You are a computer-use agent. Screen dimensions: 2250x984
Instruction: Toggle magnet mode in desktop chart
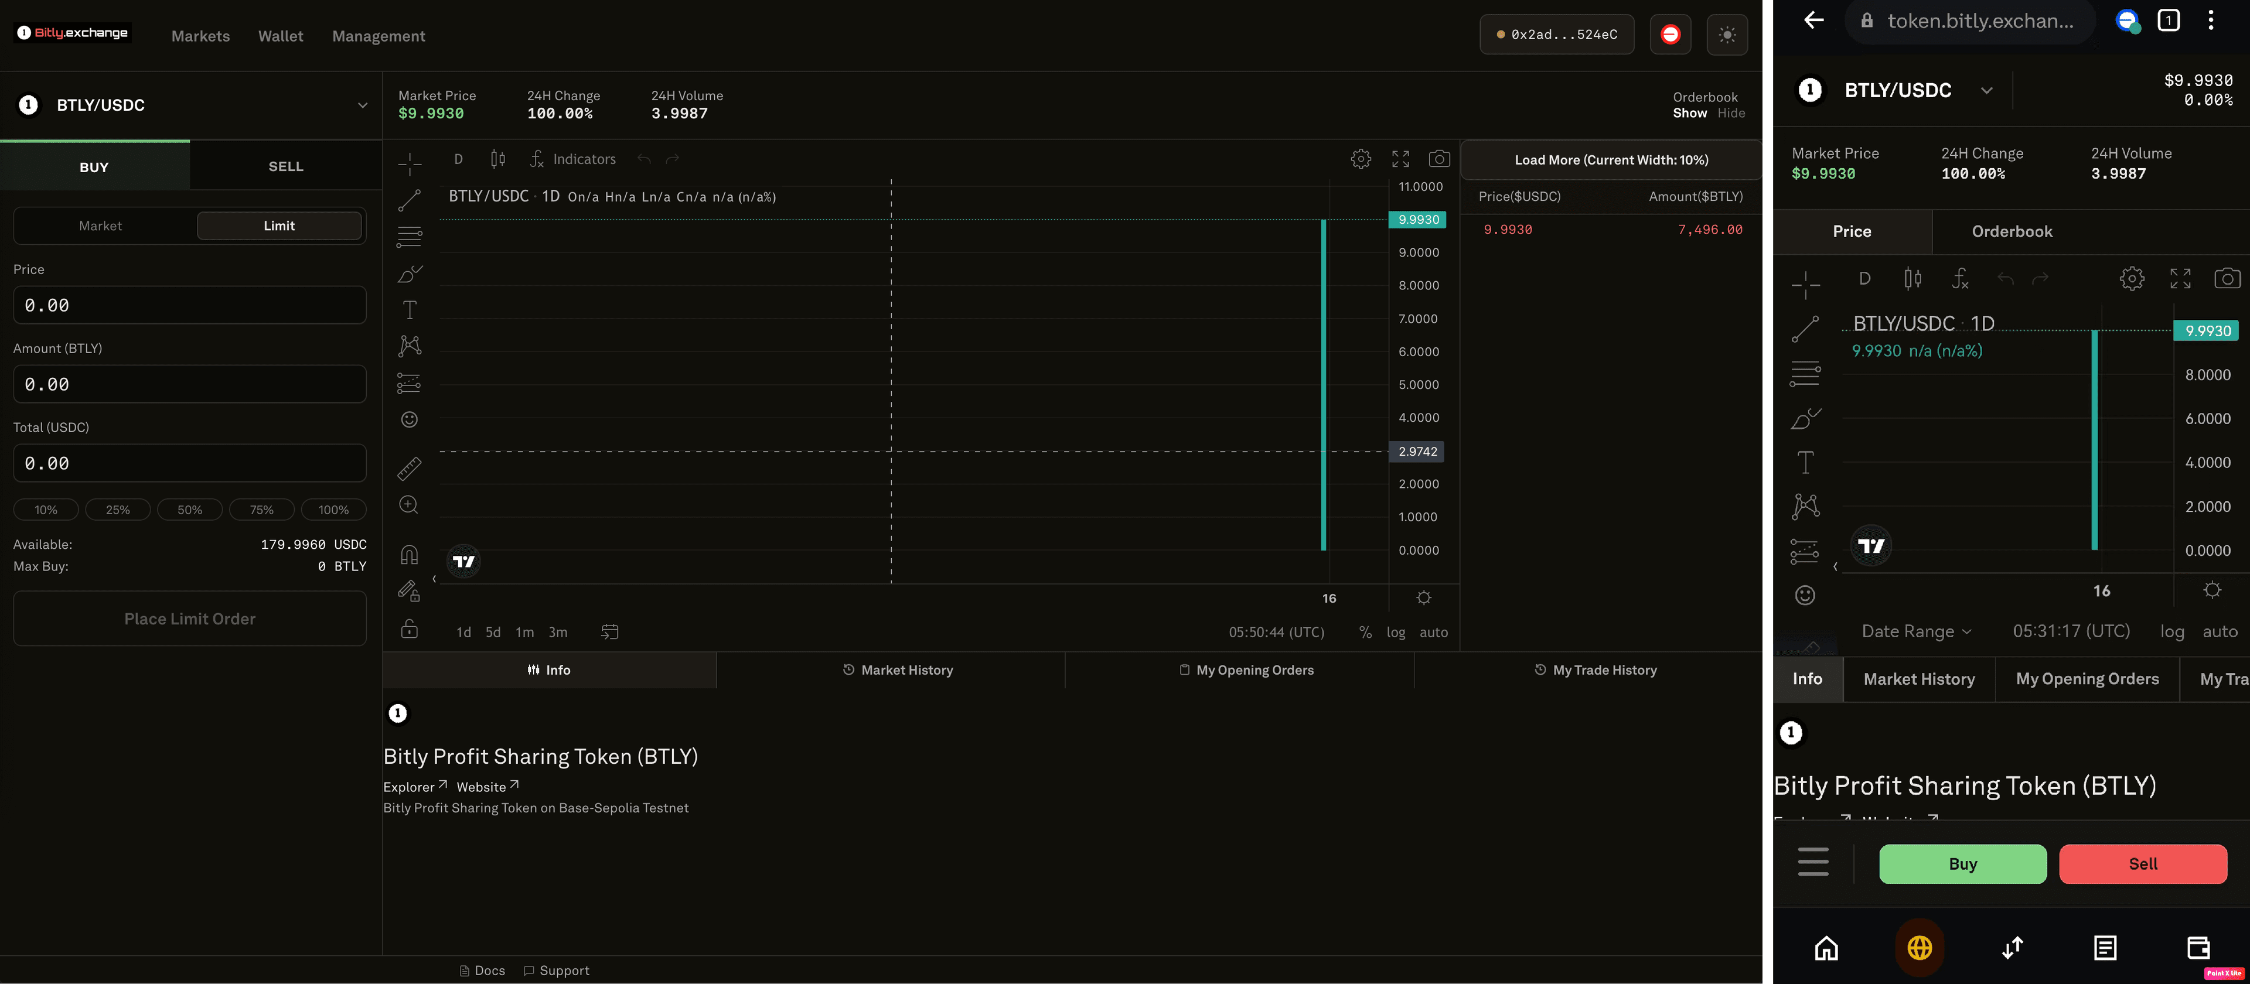[x=410, y=555]
